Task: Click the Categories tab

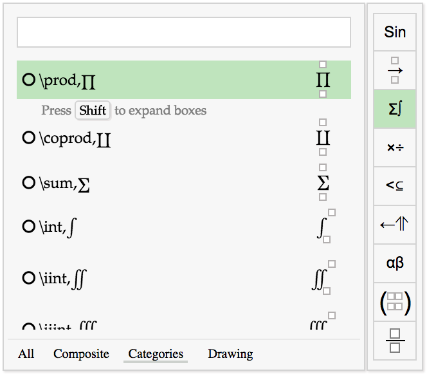Action: click(156, 354)
